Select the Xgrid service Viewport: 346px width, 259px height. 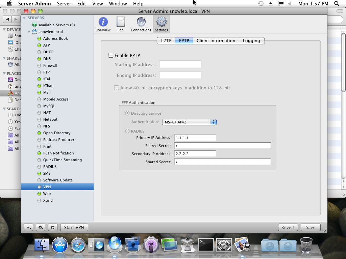(48, 200)
